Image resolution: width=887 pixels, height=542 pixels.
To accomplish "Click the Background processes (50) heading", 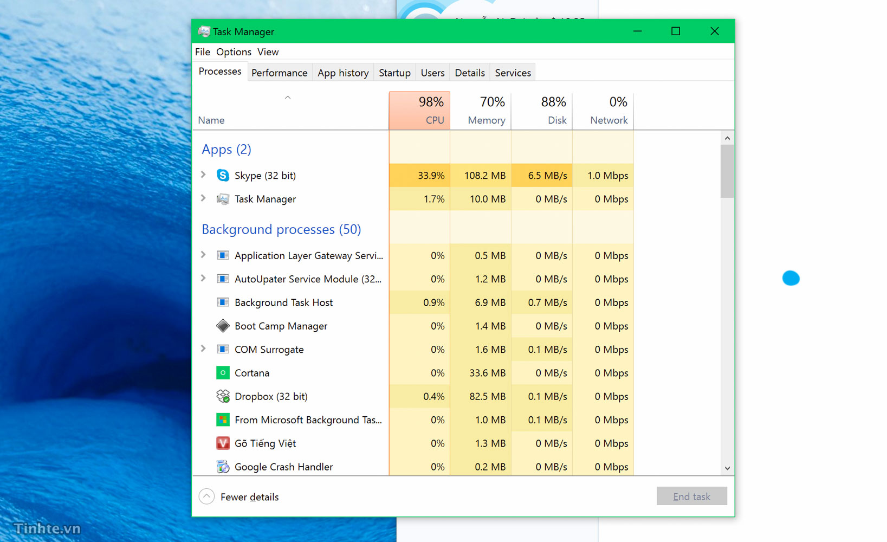I will [281, 229].
